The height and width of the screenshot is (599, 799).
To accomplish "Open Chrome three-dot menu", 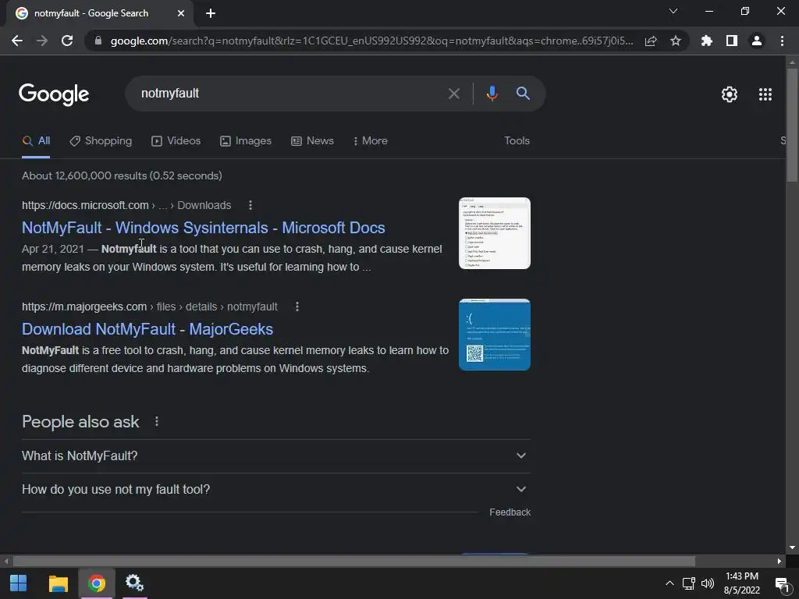I will [782, 41].
